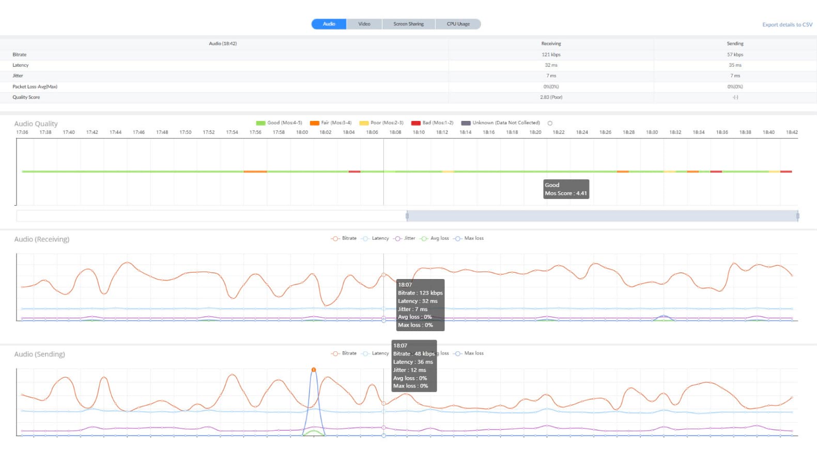Toggle Max loss legend in Audio (Receiving)

tap(458, 239)
